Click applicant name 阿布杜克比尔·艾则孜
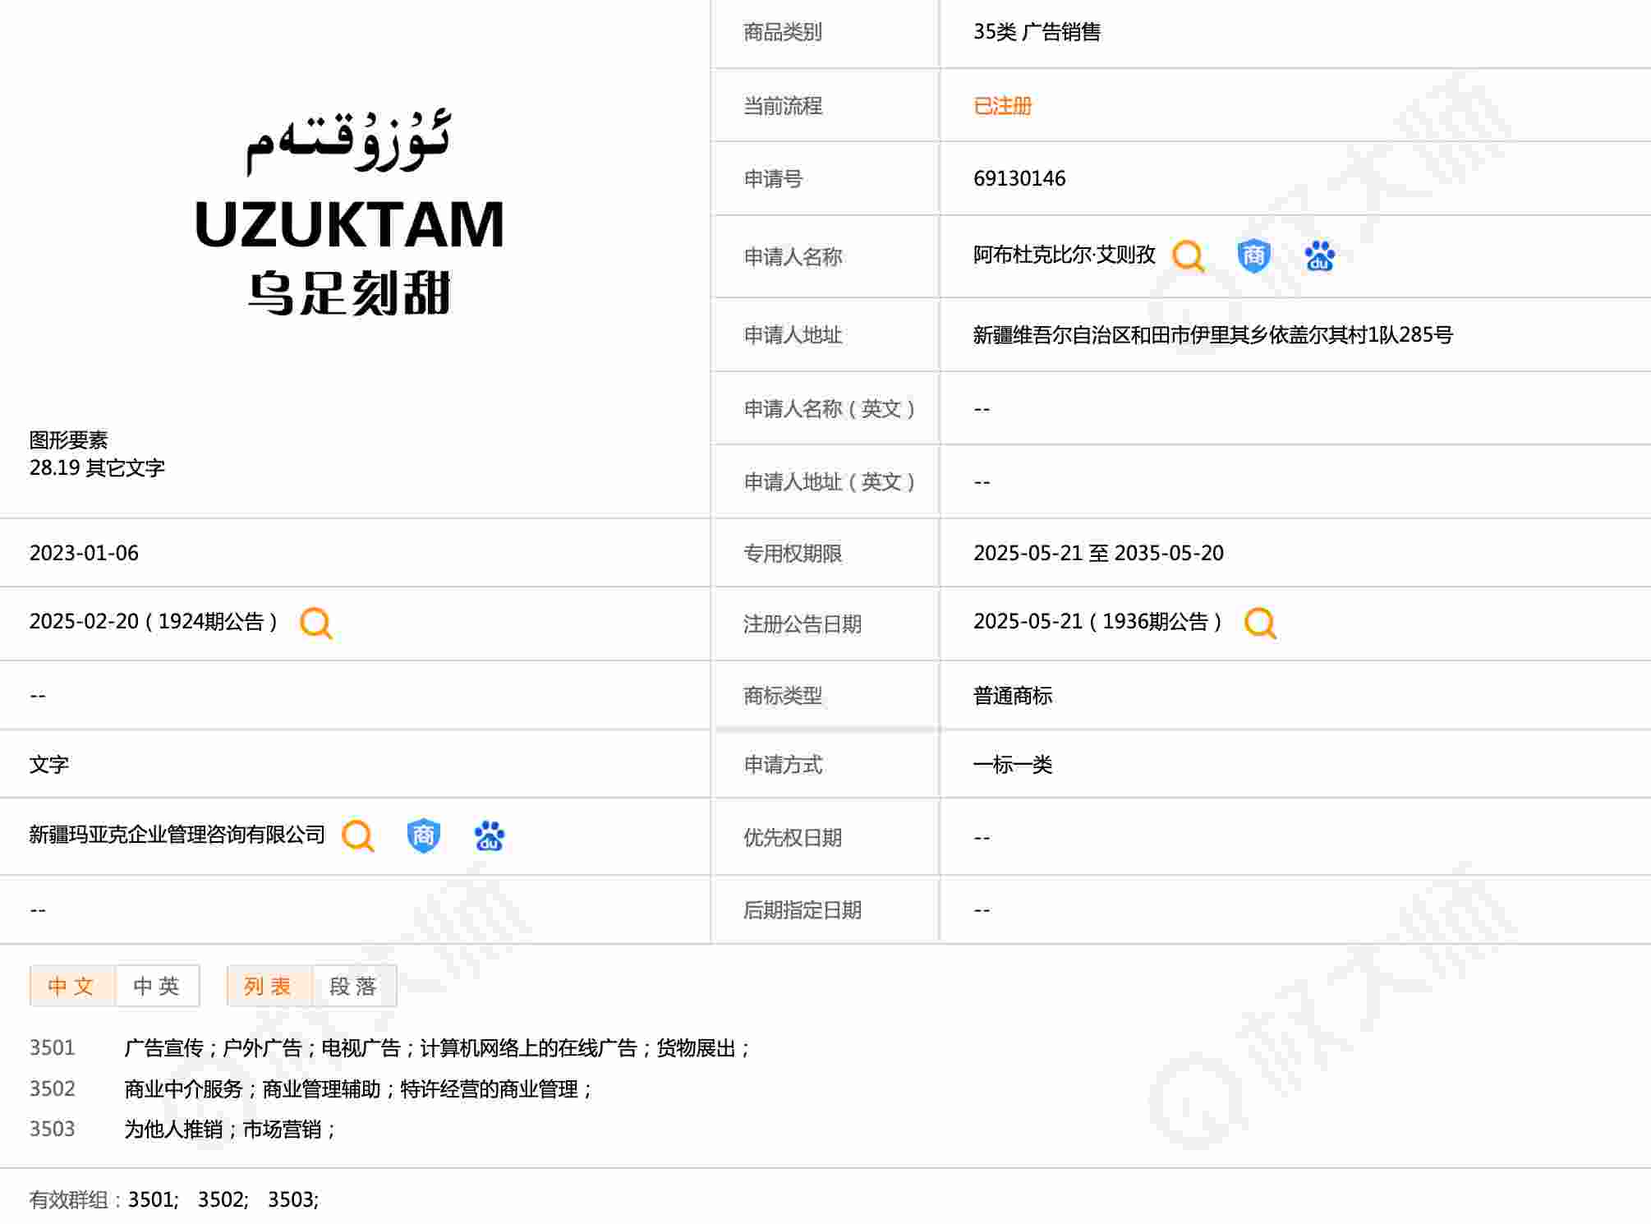 [x=1064, y=255]
